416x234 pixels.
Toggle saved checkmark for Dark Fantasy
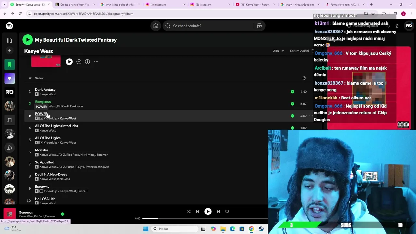click(x=292, y=92)
